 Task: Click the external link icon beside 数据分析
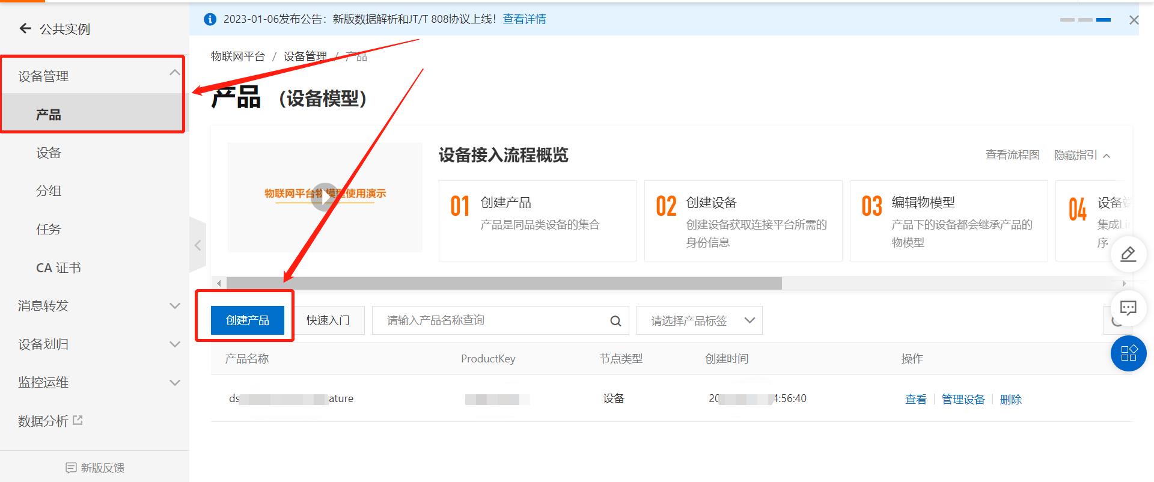(78, 420)
